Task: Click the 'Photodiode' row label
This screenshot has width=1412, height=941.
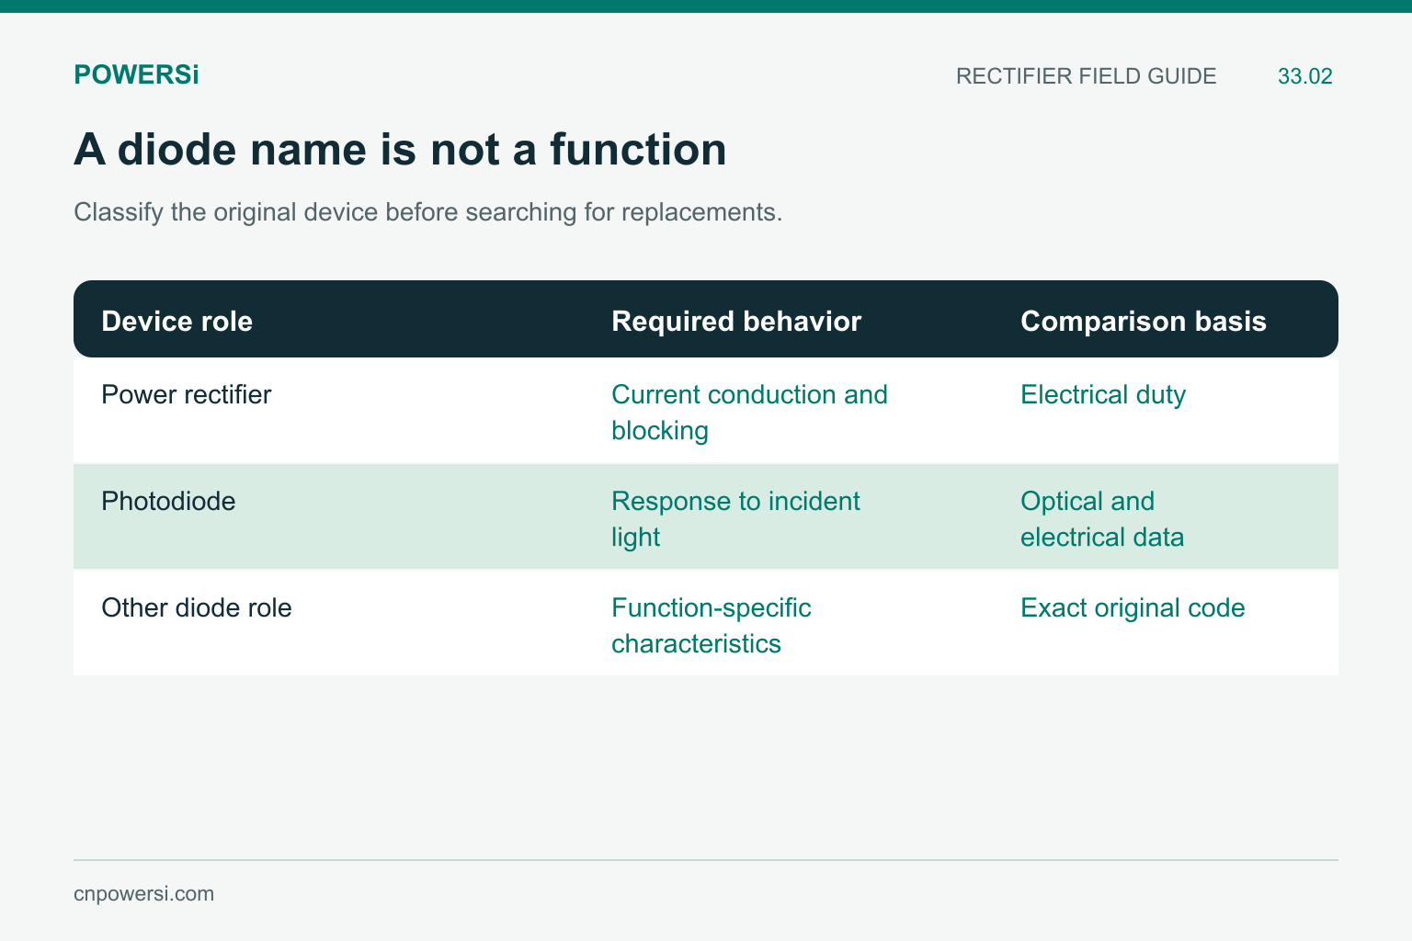Action: coord(168,501)
